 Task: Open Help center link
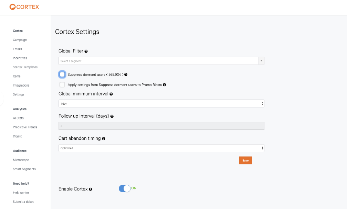[x=21, y=193]
